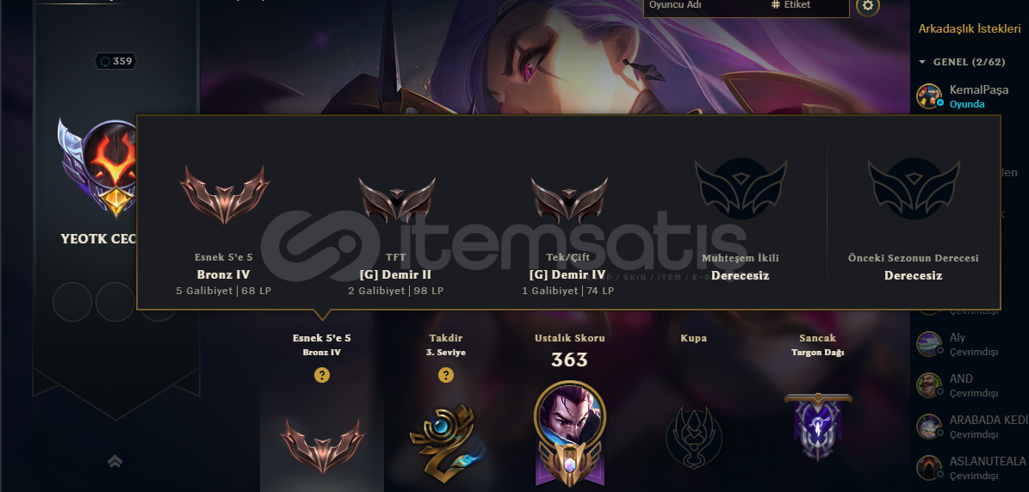Click the Etiket tag input field
Screen dimensions: 1029x492
coord(809,5)
